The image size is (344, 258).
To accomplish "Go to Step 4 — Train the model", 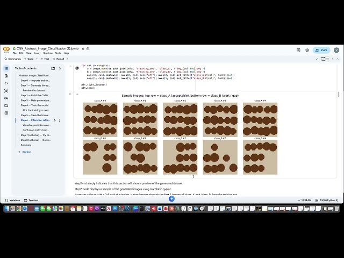I will [34, 105].
